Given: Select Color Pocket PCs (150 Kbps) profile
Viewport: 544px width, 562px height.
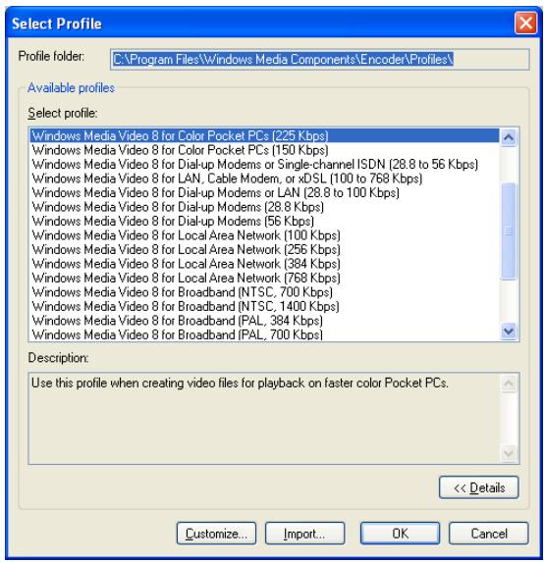Looking at the screenshot, I should 264,150.
